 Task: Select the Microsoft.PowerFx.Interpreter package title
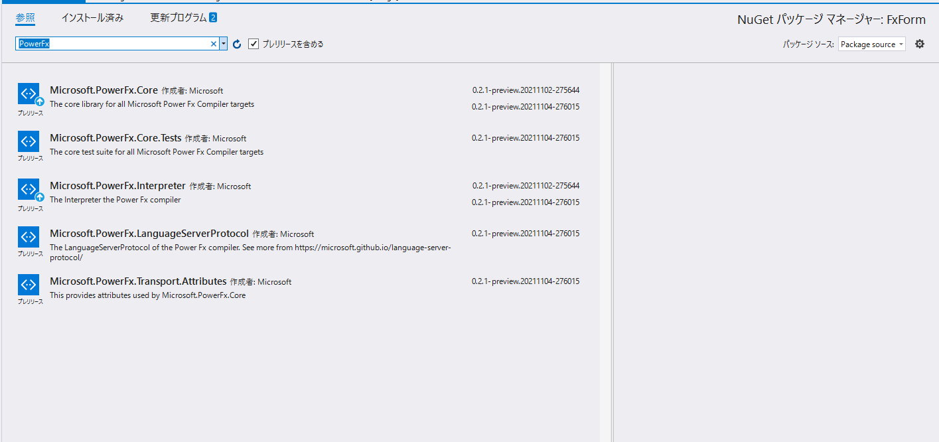coord(117,186)
